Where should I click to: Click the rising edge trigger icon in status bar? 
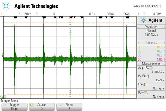(139, 14)
